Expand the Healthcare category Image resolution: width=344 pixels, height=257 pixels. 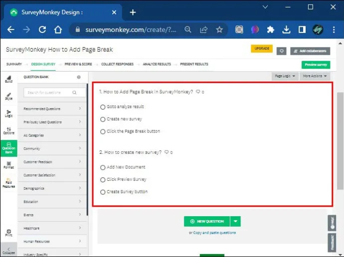pos(52,228)
